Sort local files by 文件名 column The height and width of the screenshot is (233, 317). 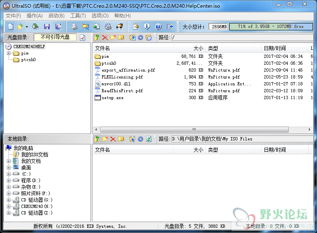[x=133, y=150]
